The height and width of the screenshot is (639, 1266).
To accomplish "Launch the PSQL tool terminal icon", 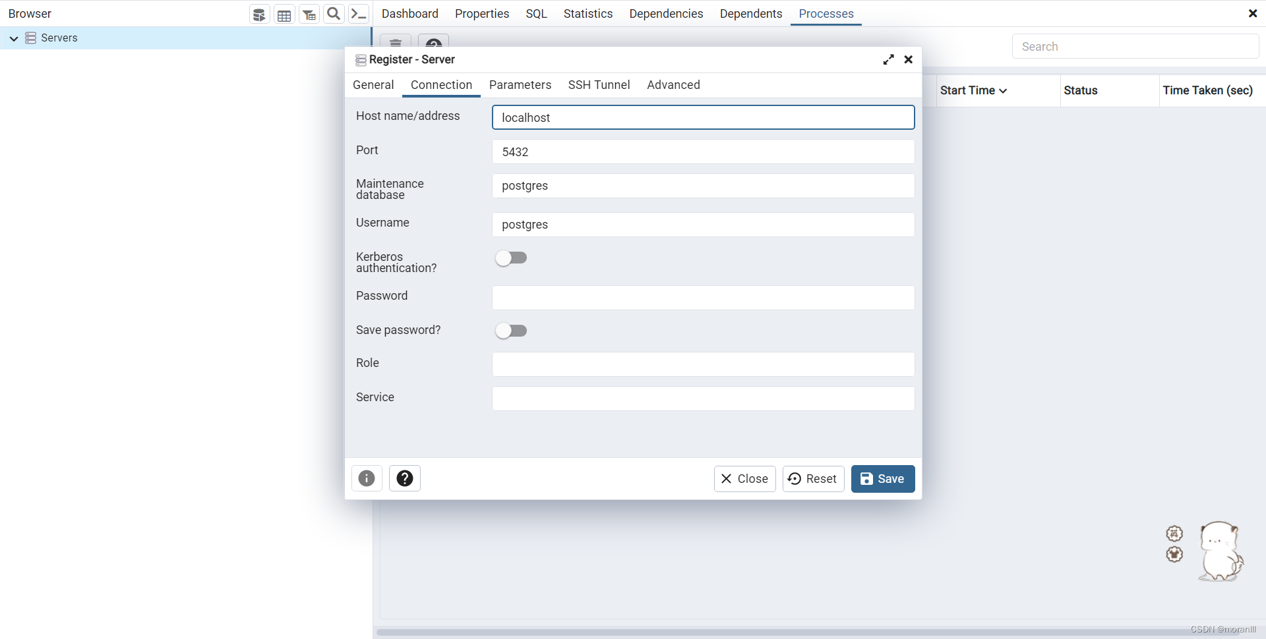I will pos(359,14).
